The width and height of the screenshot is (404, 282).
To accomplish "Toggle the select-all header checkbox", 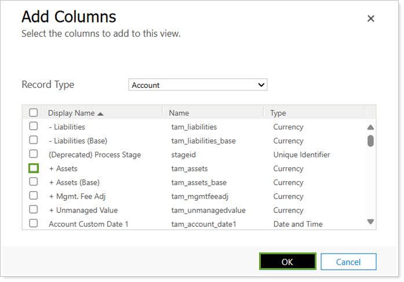I will tap(34, 112).
